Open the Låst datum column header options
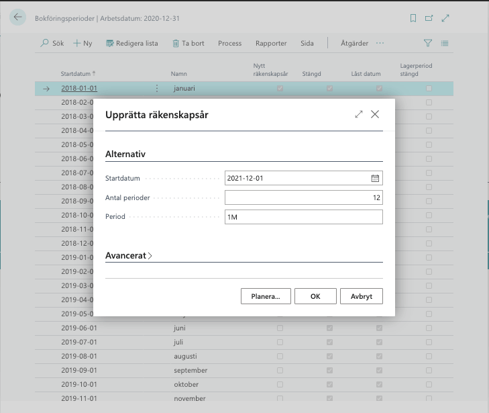Image resolution: width=489 pixels, height=413 pixels. coord(366,74)
